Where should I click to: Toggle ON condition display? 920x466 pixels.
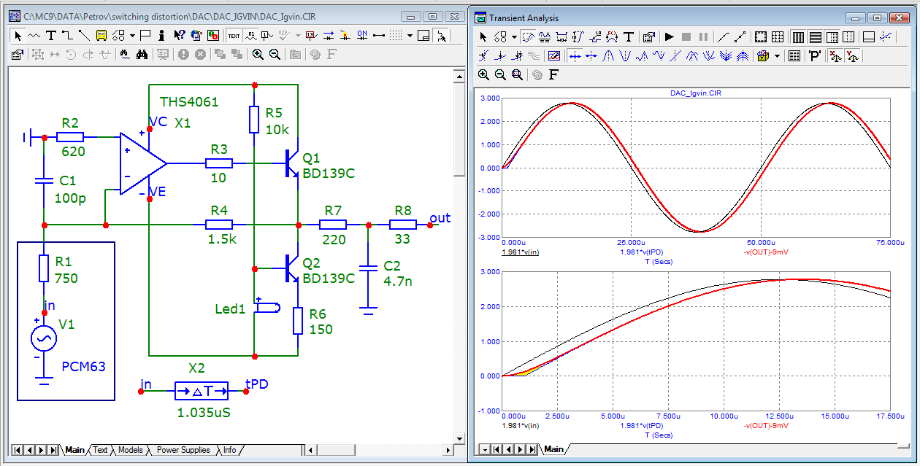[x=362, y=35]
